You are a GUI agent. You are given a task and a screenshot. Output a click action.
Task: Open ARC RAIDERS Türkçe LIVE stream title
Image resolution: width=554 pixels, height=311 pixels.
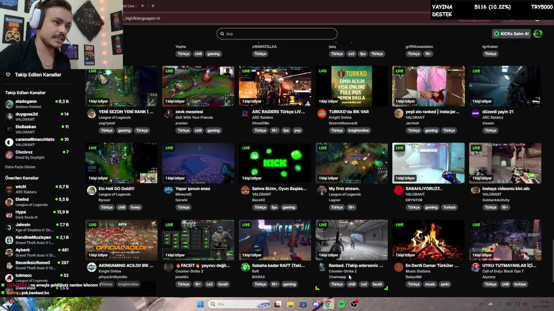278,112
